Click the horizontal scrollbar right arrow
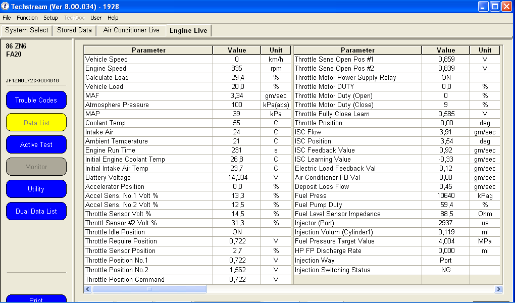 498,289
